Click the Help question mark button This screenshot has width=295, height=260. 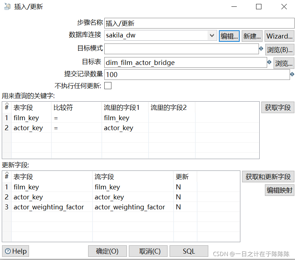point(15,251)
